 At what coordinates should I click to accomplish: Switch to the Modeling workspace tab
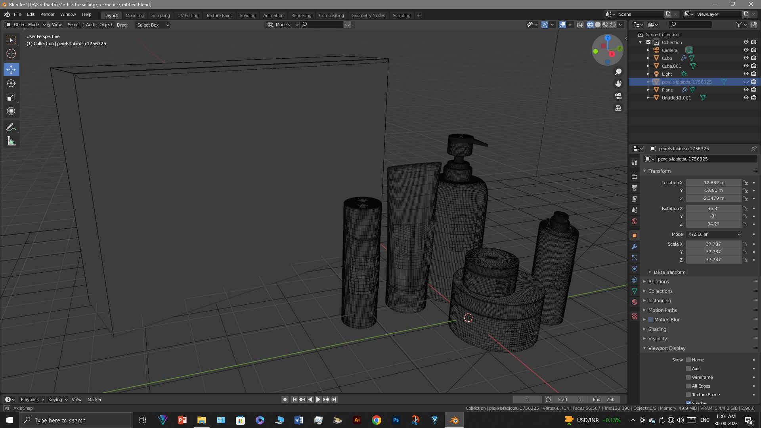pos(134,15)
